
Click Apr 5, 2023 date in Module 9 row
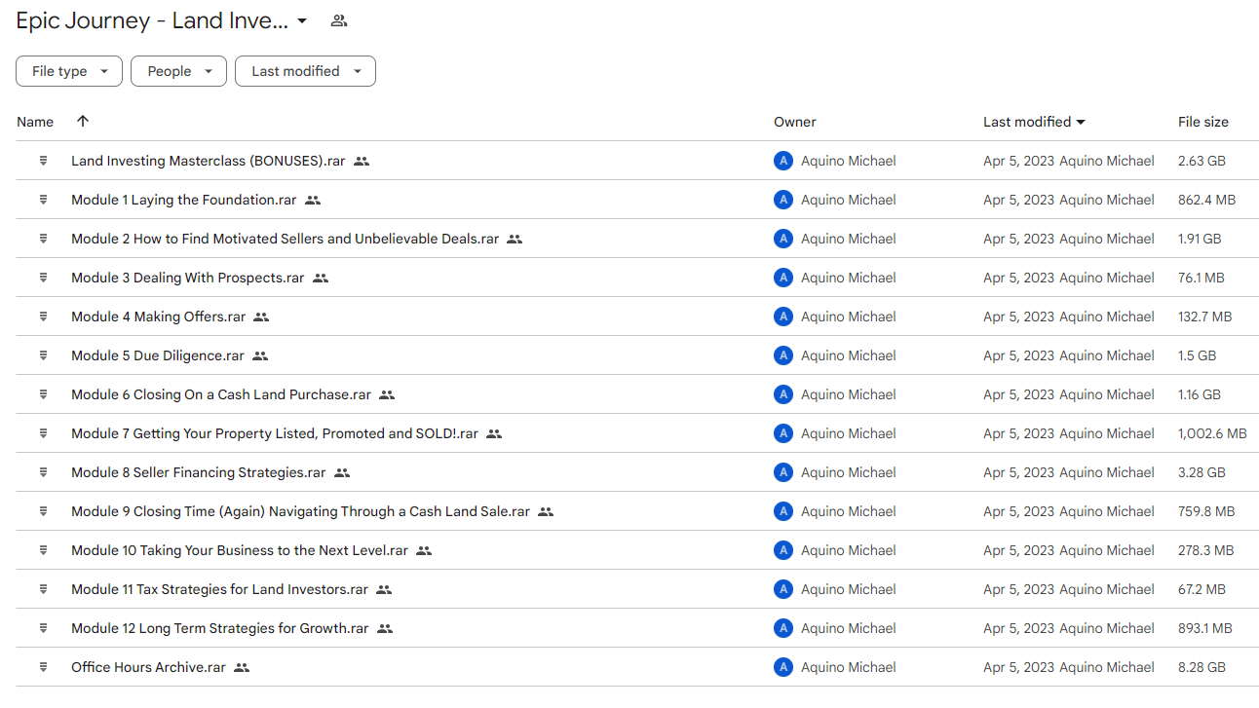[1018, 511]
